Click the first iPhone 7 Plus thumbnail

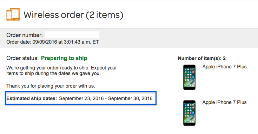190,77
